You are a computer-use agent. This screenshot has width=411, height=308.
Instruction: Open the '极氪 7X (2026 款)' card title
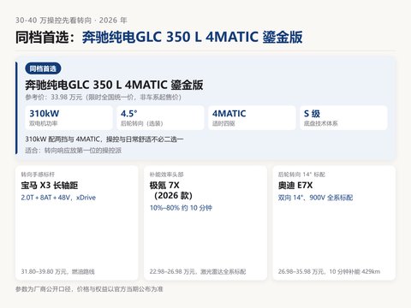pos(171,191)
